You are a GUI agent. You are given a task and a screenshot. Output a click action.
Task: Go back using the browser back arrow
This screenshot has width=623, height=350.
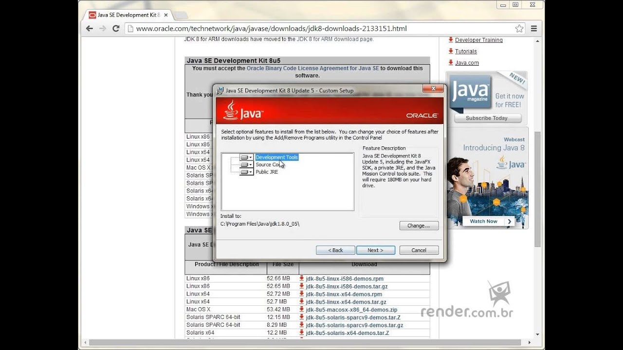pos(90,29)
